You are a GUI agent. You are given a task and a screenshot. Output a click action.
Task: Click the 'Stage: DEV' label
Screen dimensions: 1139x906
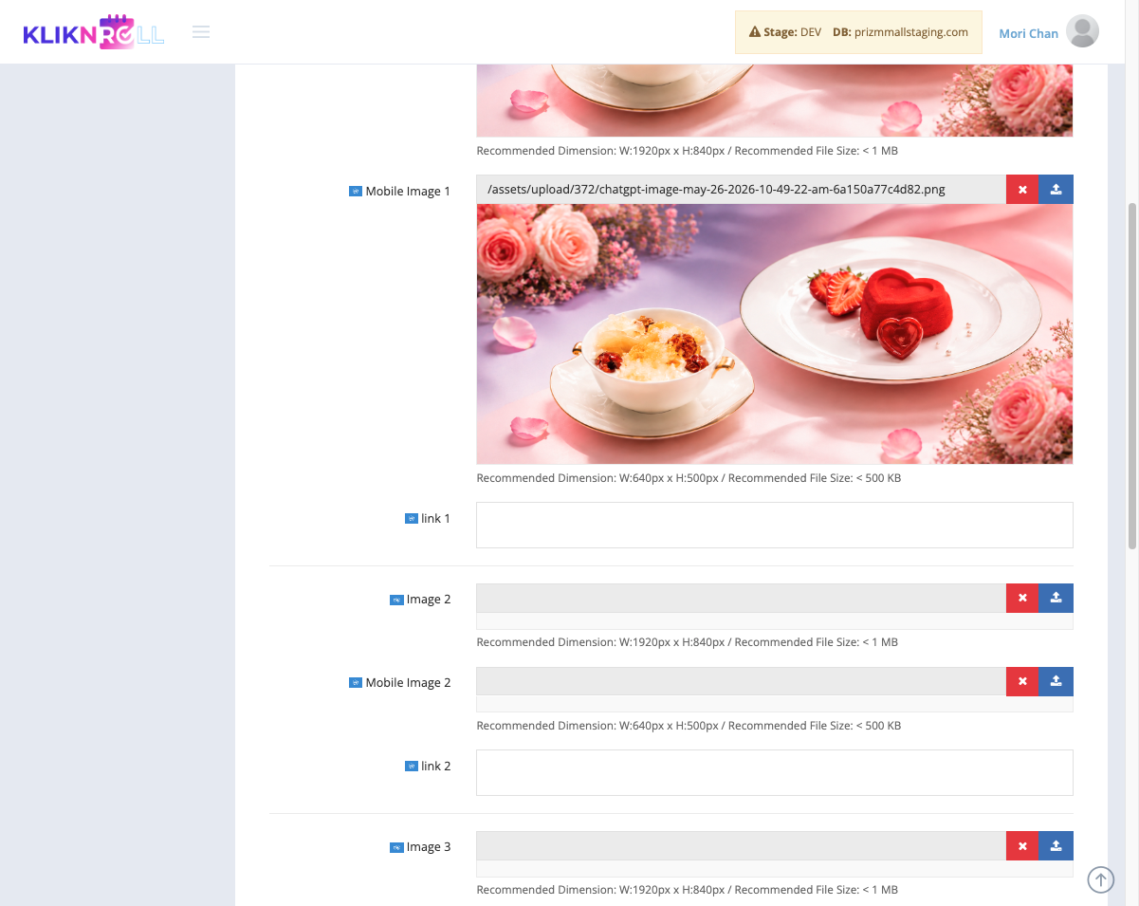coord(793,32)
